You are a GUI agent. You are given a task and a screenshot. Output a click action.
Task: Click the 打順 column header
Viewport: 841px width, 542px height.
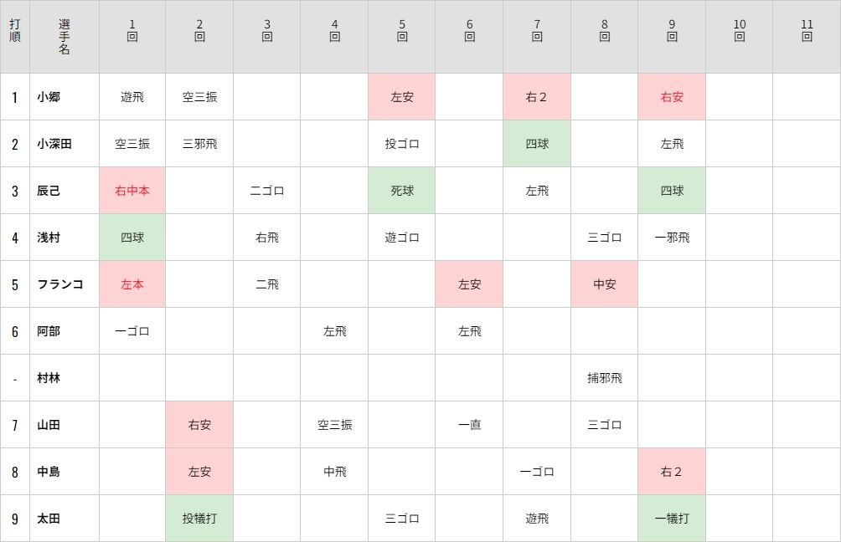[15, 30]
